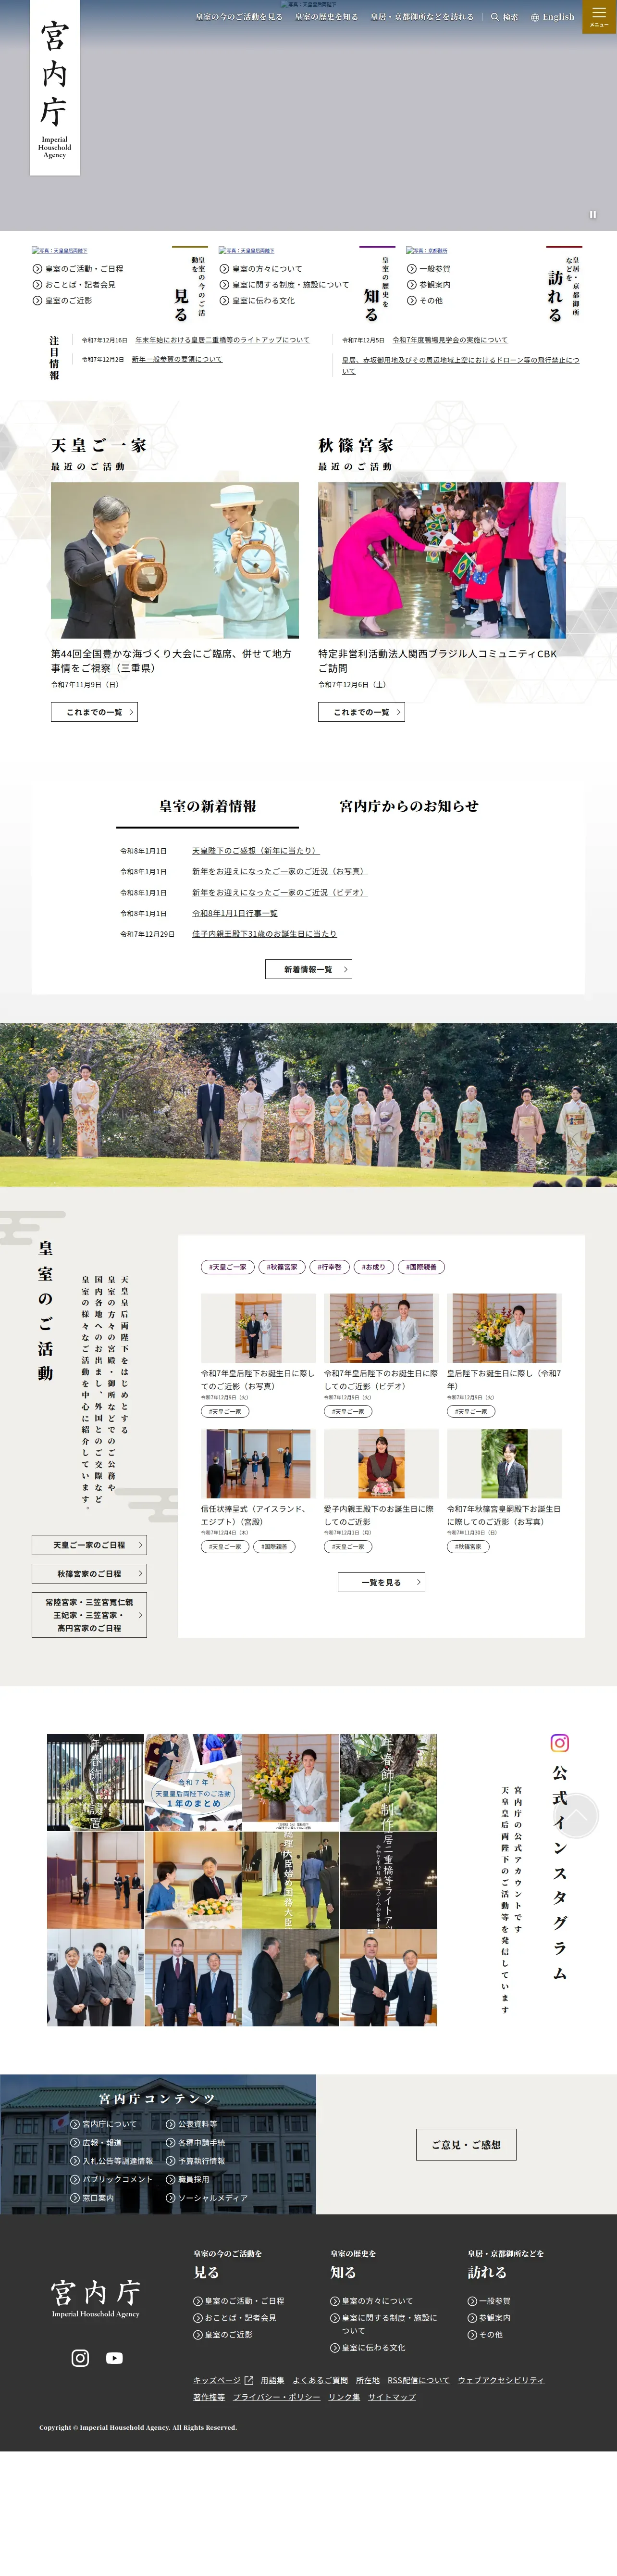Open the 年末年始における皇居二重橋等のライトアップについて notice
Image resolution: width=617 pixels, height=2576 pixels.
pos(222,340)
